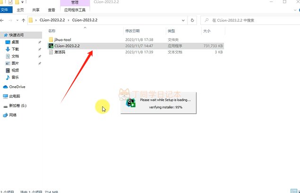Viewport: 300px width, 193px height.
Task: Sort files by 修改日期 column
Action: point(132,31)
